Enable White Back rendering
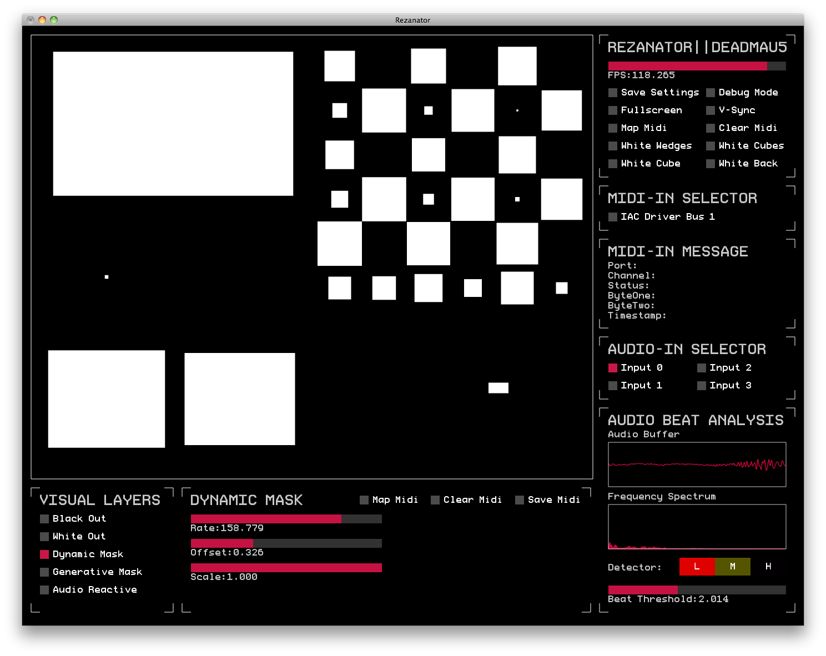The image size is (826, 656). [711, 164]
